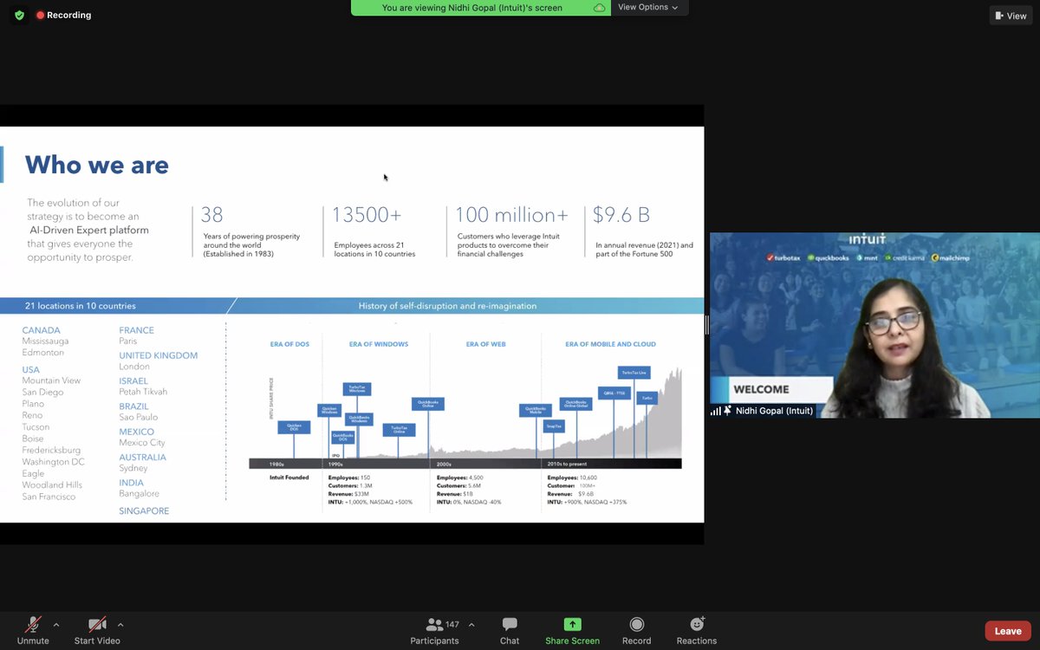The image size is (1040, 650).
Task: Click the Bangalore location
Action: (139, 493)
